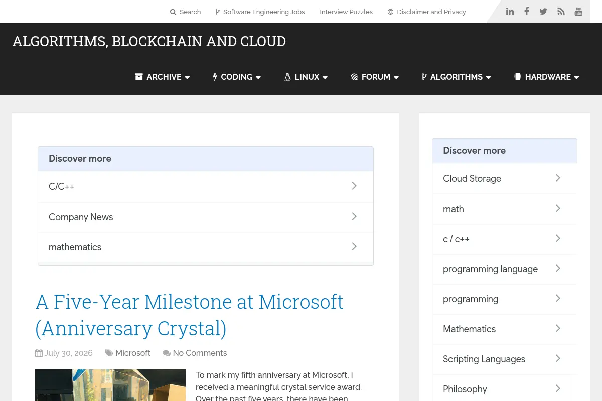Click the chevron in the math row

click(558, 208)
